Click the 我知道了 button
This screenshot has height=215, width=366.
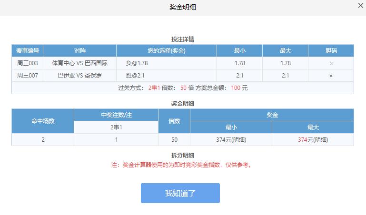click(180, 193)
